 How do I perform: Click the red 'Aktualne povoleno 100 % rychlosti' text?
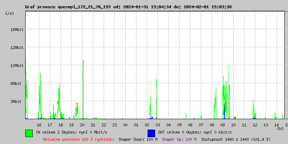click(x=78, y=139)
